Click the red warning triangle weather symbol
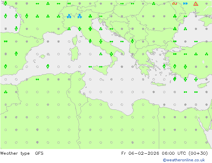212x163 pixels. pos(196,4)
